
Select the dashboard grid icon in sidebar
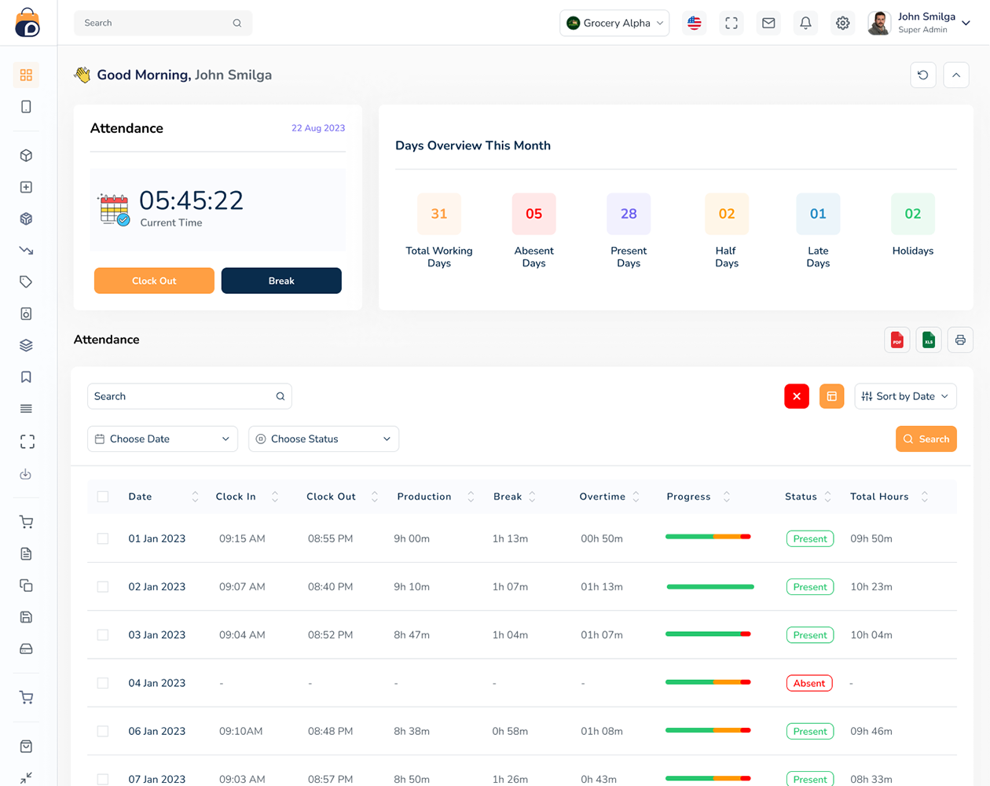(26, 75)
